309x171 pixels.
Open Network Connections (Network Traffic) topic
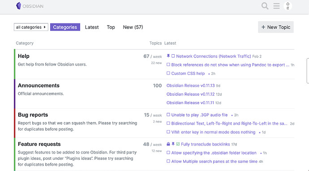tap(214, 56)
